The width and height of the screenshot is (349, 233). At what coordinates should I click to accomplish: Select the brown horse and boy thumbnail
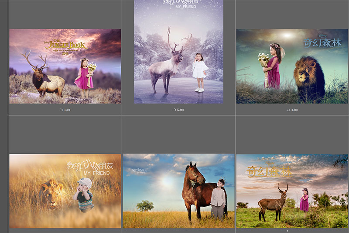(179, 191)
